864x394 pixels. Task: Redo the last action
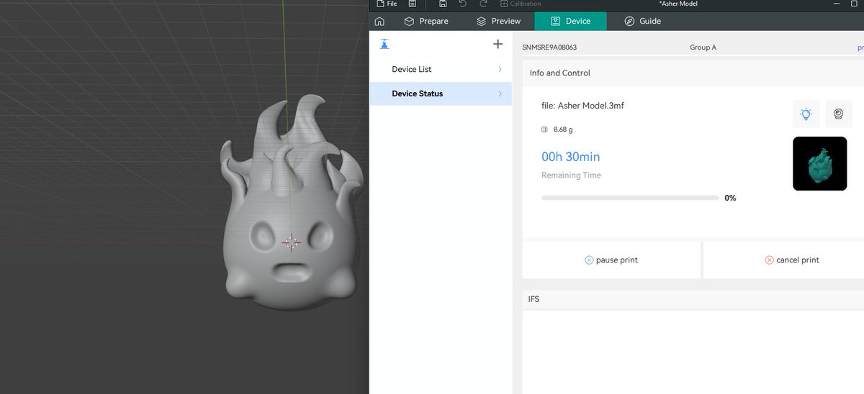[x=484, y=4]
